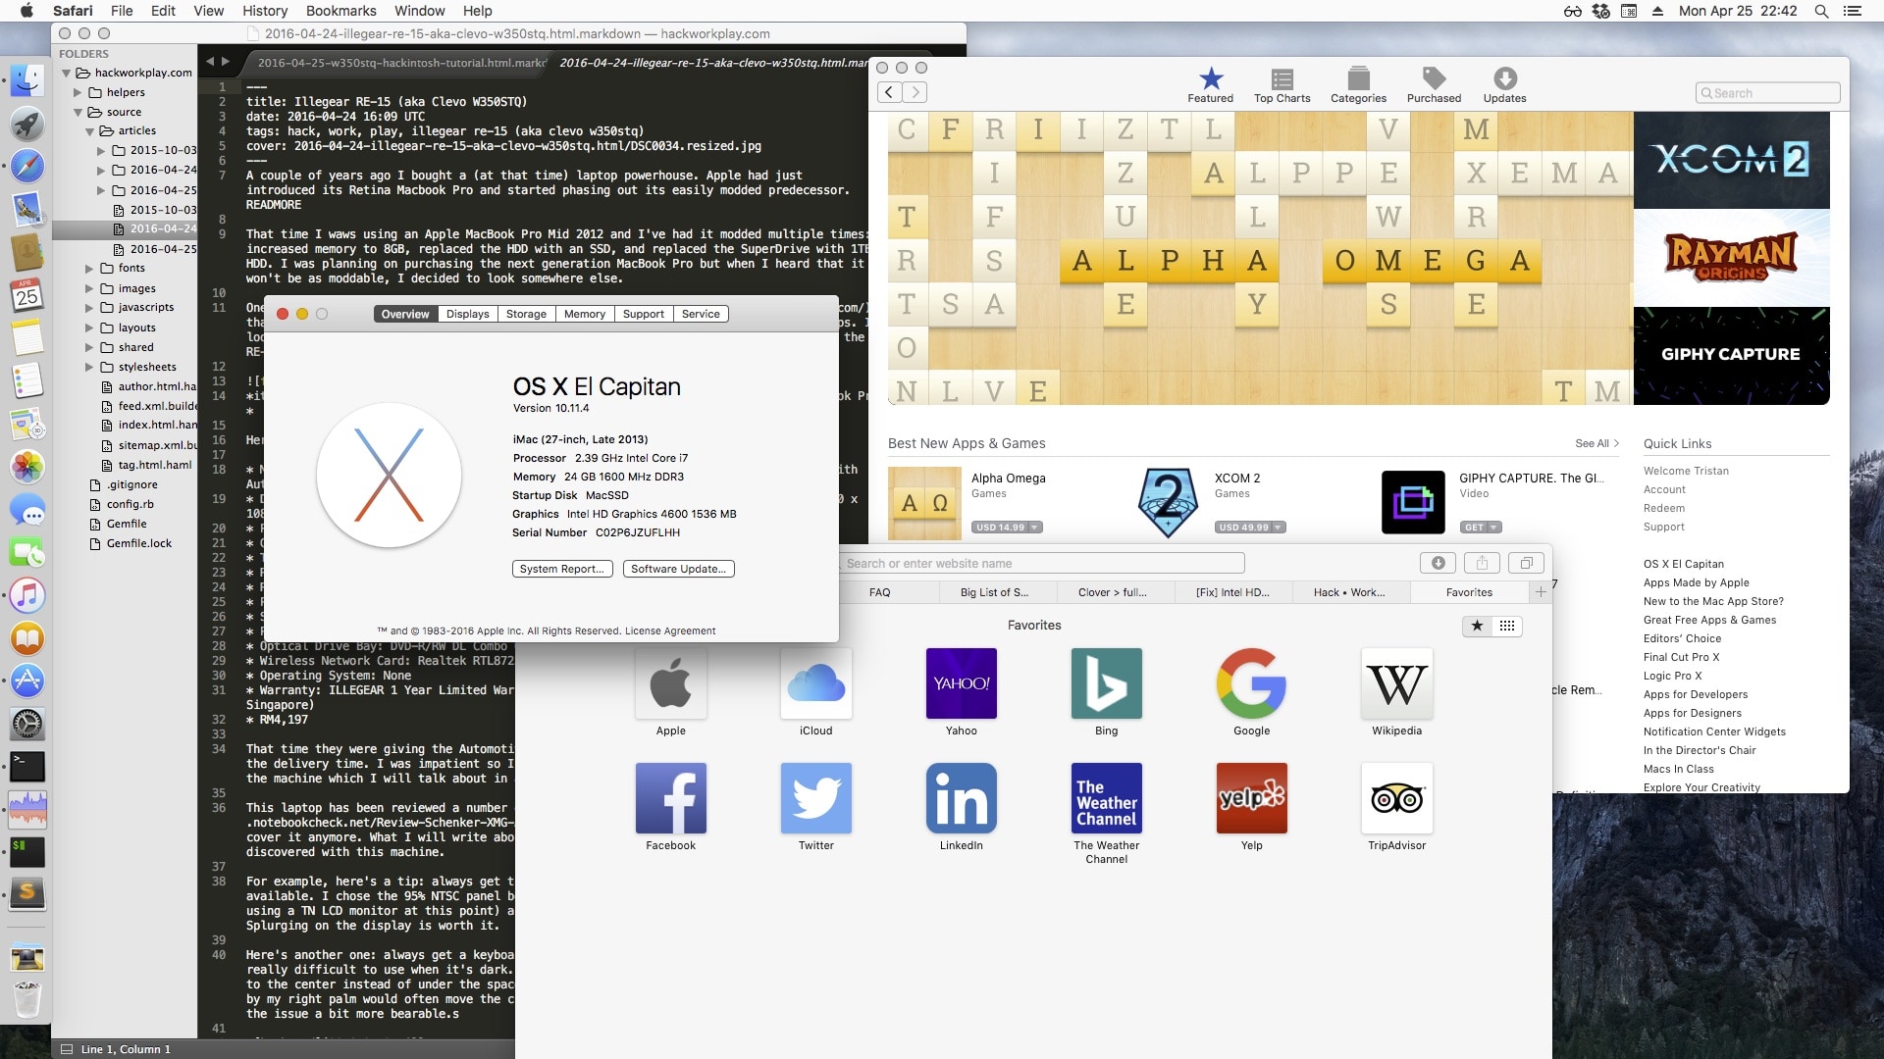Switch to Storage tab in About This Mac
Viewport: 1884px width, 1059px height.
pyautogui.click(x=526, y=314)
